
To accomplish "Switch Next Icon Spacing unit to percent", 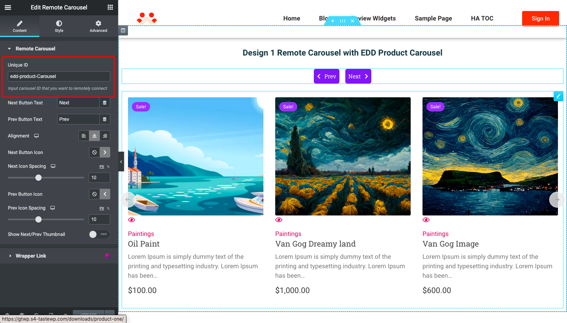I will coord(107,167).
